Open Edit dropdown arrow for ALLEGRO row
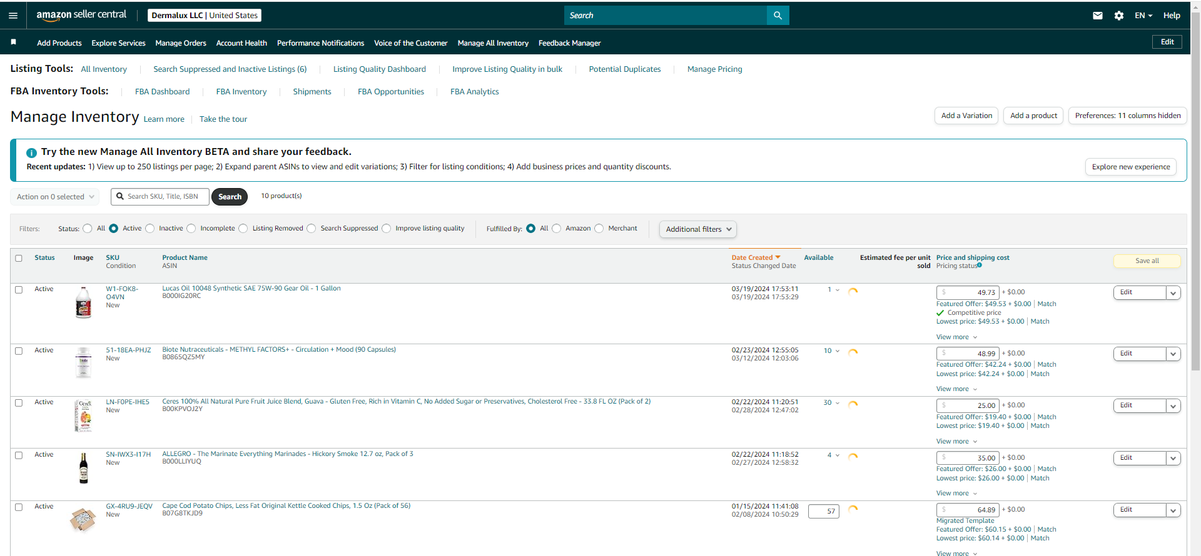 [x=1173, y=458]
